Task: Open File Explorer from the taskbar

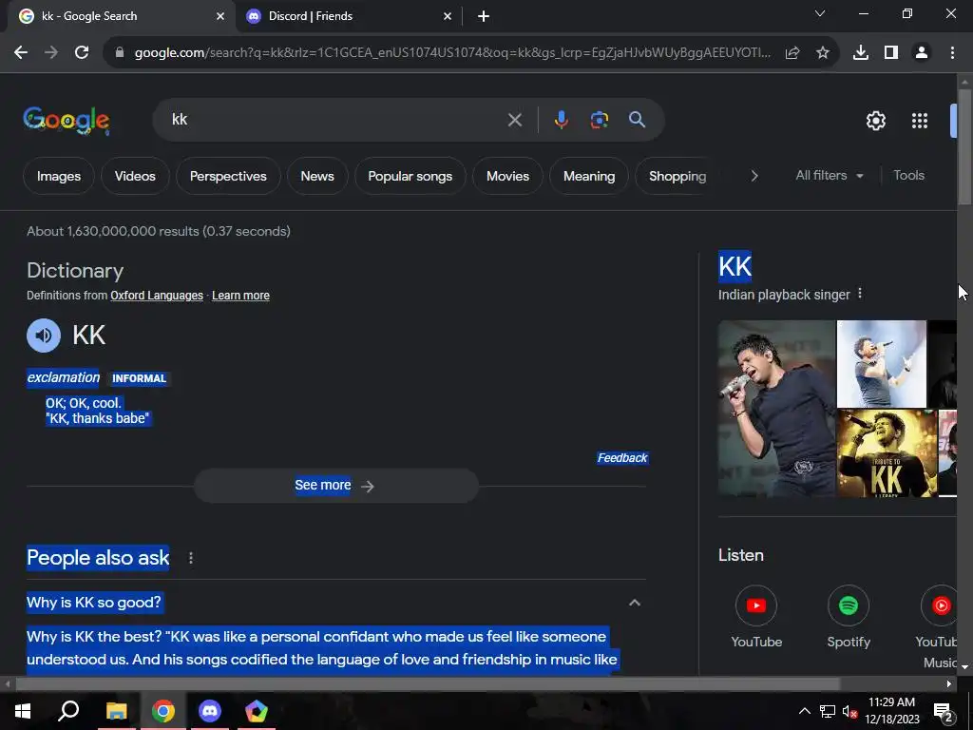Action: click(x=116, y=711)
